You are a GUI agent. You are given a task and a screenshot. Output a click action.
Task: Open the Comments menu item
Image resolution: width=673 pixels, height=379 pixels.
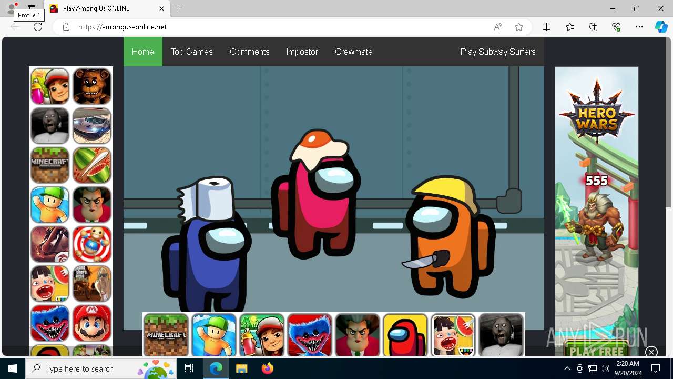(250, 52)
